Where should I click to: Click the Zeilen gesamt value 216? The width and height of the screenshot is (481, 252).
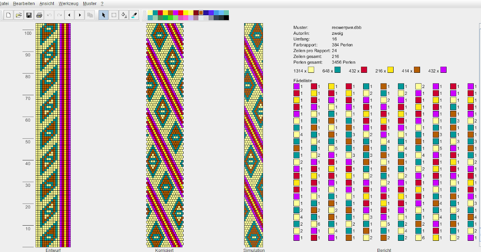[x=335, y=56]
